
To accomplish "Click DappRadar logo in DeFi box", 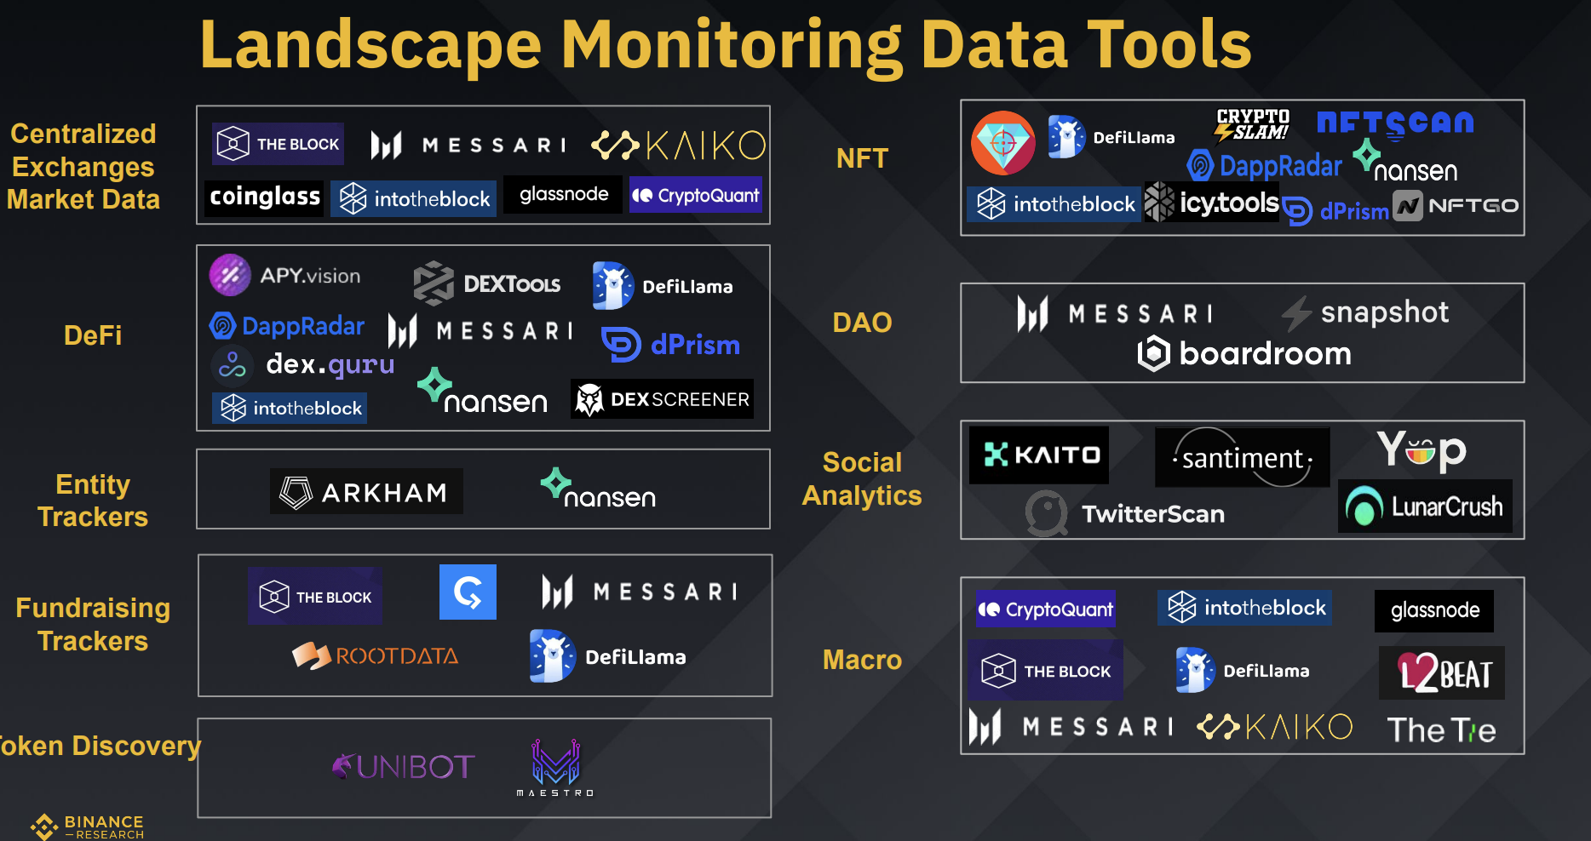I will tap(287, 325).
